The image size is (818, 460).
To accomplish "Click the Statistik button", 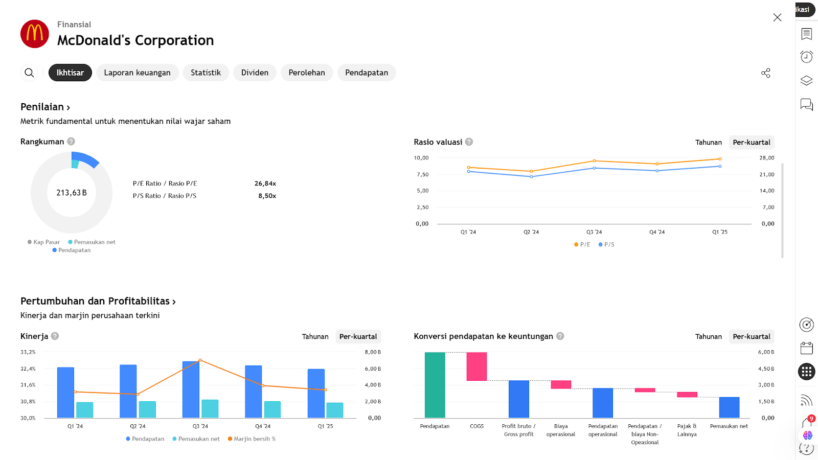I will [206, 73].
